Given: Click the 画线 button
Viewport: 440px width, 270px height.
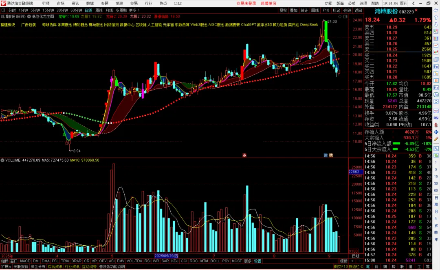Looking at the screenshot, I should point(315,10).
